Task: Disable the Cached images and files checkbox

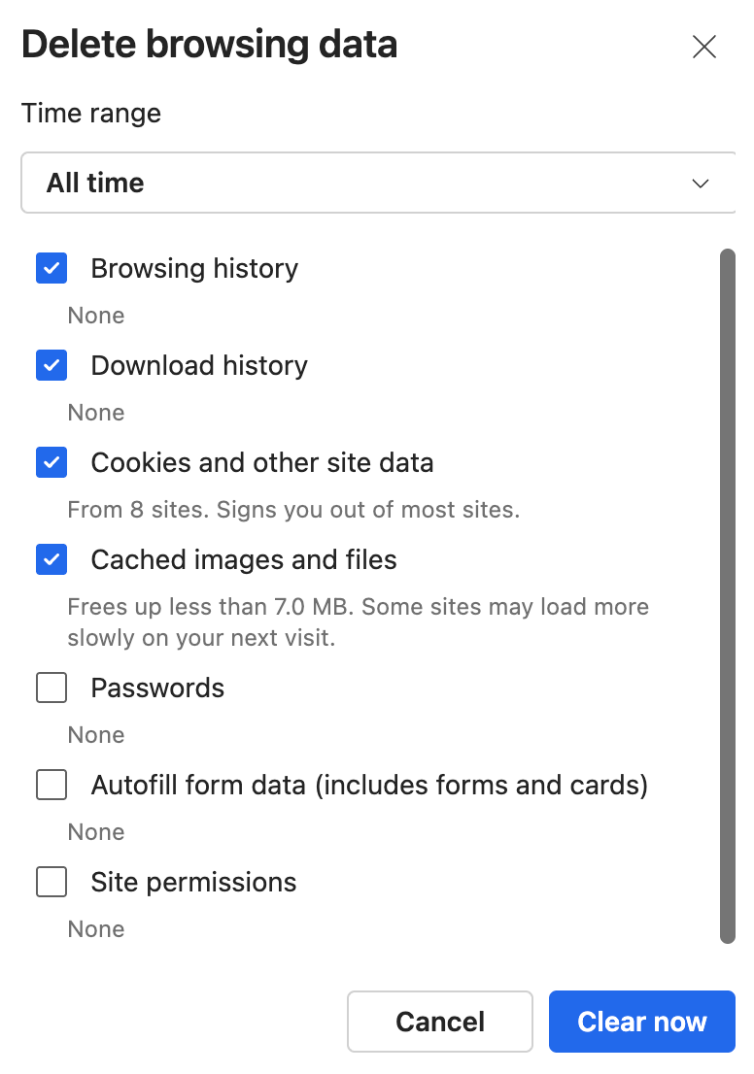Action: click(51, 559)
